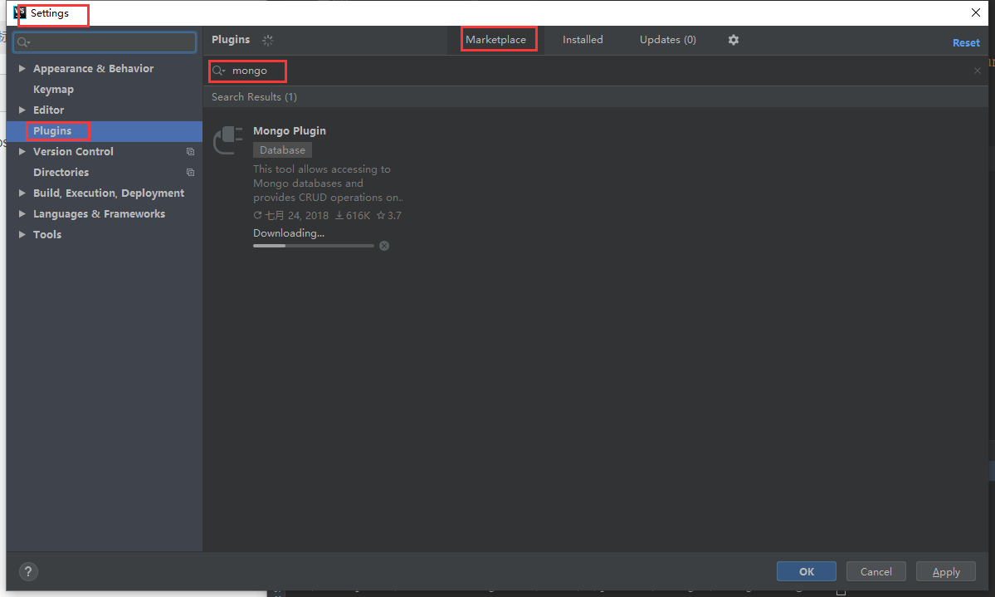Open the plugins gear settings icon
995x597 pixels.
tap(733, 40)
